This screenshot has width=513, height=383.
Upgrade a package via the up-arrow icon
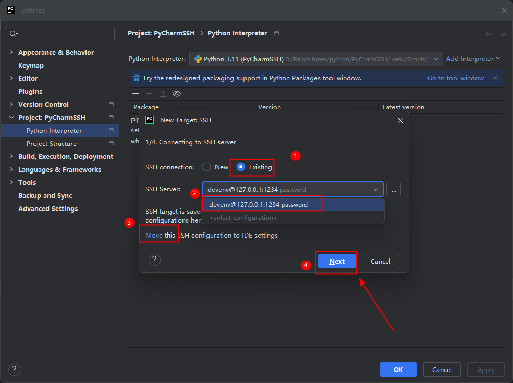(163, 93)
